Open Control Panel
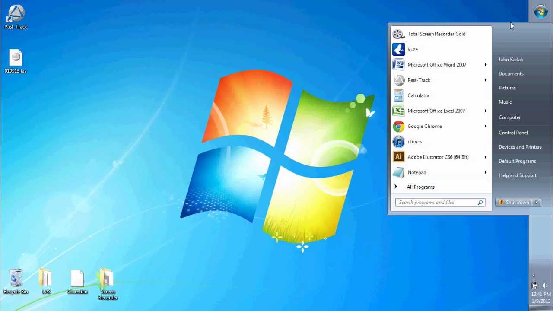The height and width of the screenshot is (311, 553). (513, 133)
